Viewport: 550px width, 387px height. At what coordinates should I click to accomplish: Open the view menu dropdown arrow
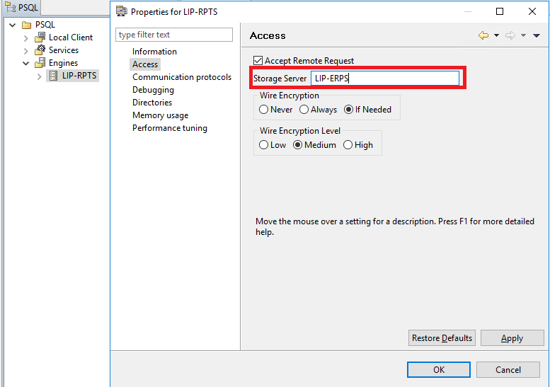(537, 35)
